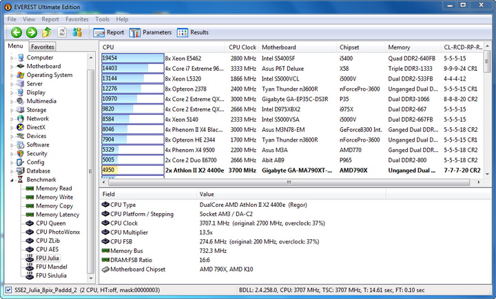Viewport: 496px width, 299px height.
Task: Click the sidebar tree scroll up arrow
Action: point(91,58)
